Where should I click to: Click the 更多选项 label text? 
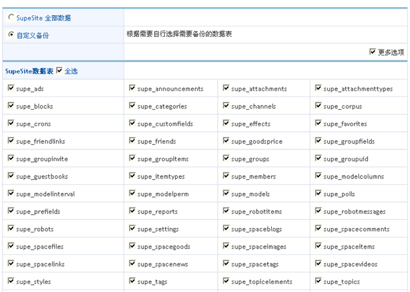pos(391,52)
